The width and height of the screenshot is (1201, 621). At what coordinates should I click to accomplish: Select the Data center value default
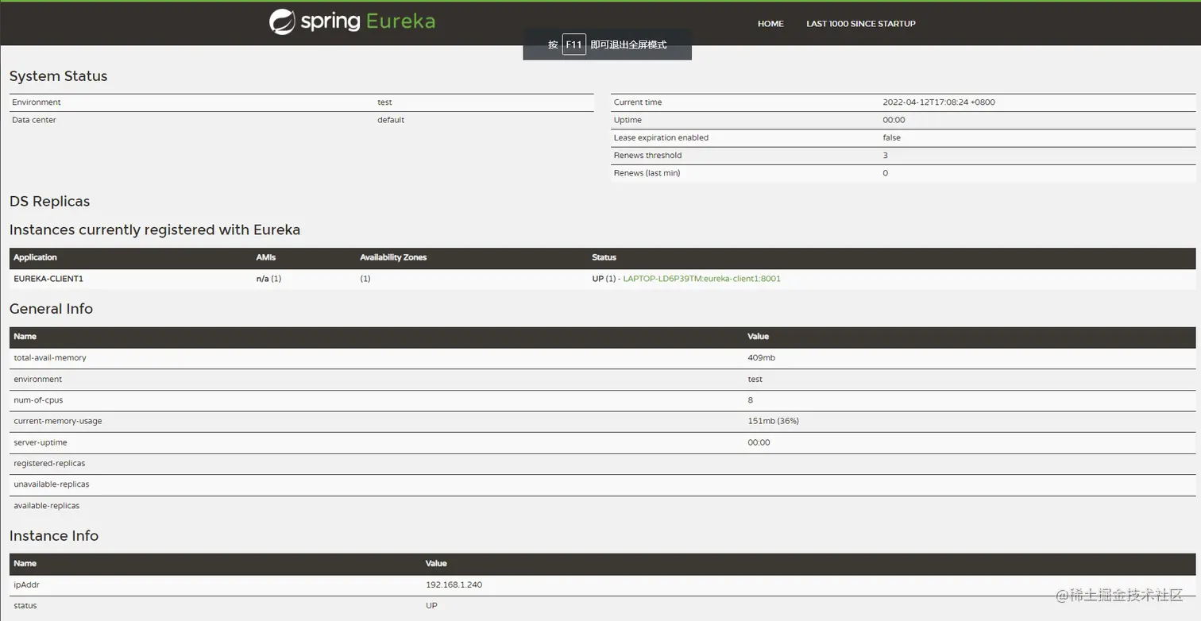pos(391,120)
